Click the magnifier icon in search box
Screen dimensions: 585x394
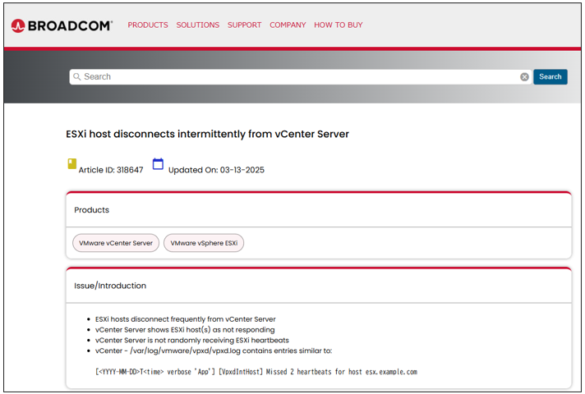(77, 77)
